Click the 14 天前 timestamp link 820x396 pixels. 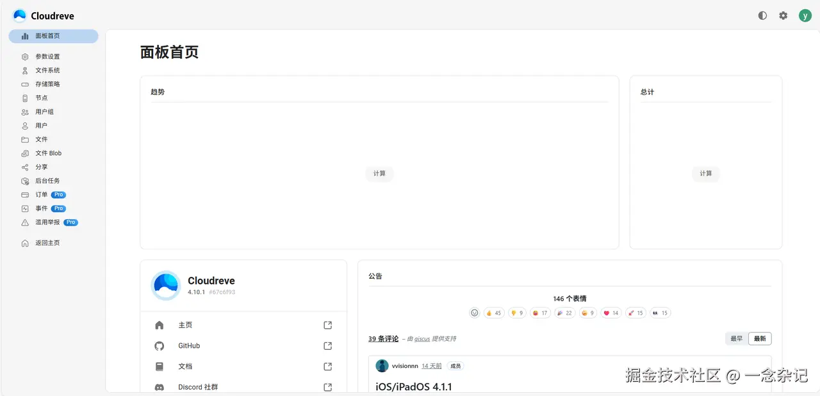click(x=432, y=366)
